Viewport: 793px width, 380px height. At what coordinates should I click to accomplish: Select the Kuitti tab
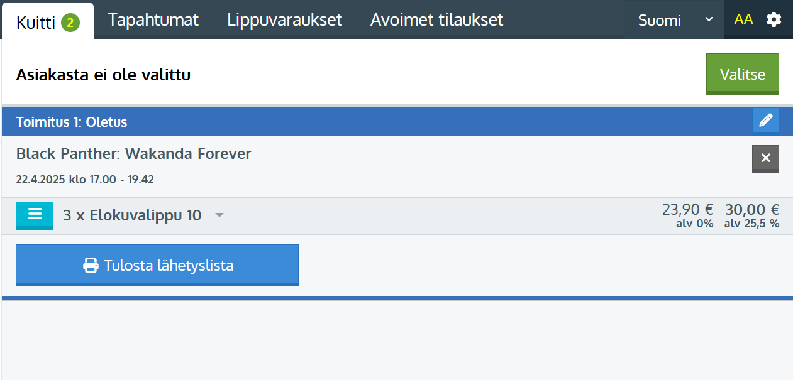pos(35,23)
